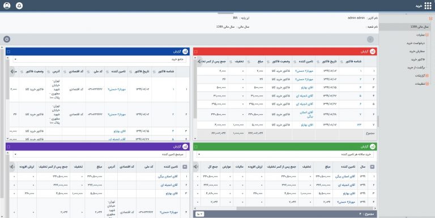Sort blue panel by آدرس column

click(x=48, y=71)
